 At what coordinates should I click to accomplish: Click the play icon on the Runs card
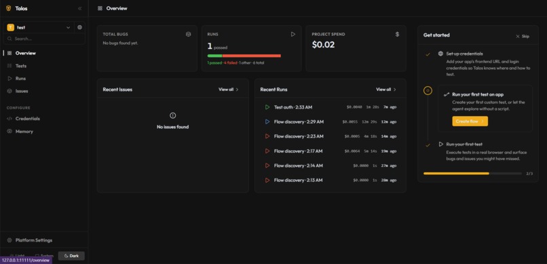point(293,34)
